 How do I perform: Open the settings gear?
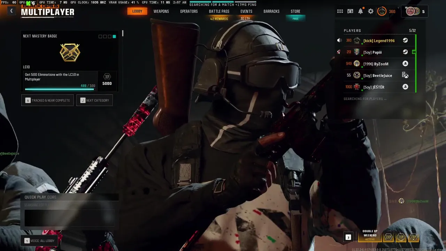(x=371, y=12)
